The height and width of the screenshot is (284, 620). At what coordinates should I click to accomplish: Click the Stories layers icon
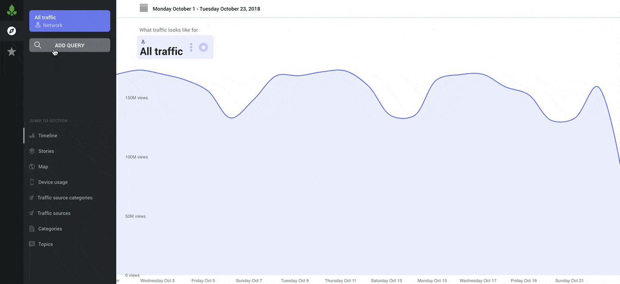point(32,151)
